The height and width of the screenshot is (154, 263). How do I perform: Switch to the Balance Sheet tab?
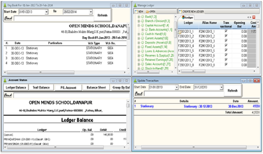point(96,87)
